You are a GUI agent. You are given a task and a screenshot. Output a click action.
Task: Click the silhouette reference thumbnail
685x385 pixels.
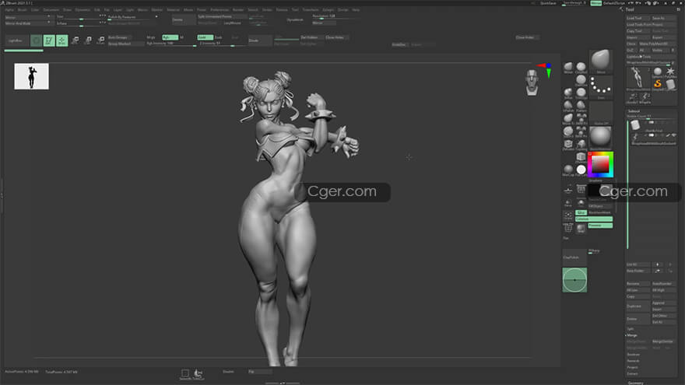[31, 76]
